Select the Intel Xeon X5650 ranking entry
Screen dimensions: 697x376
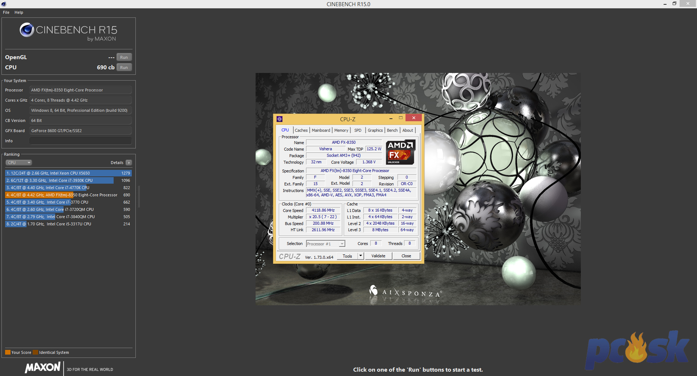tap(68, 173)
